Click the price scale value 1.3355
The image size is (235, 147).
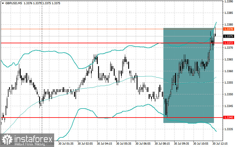tap(229, 83)
